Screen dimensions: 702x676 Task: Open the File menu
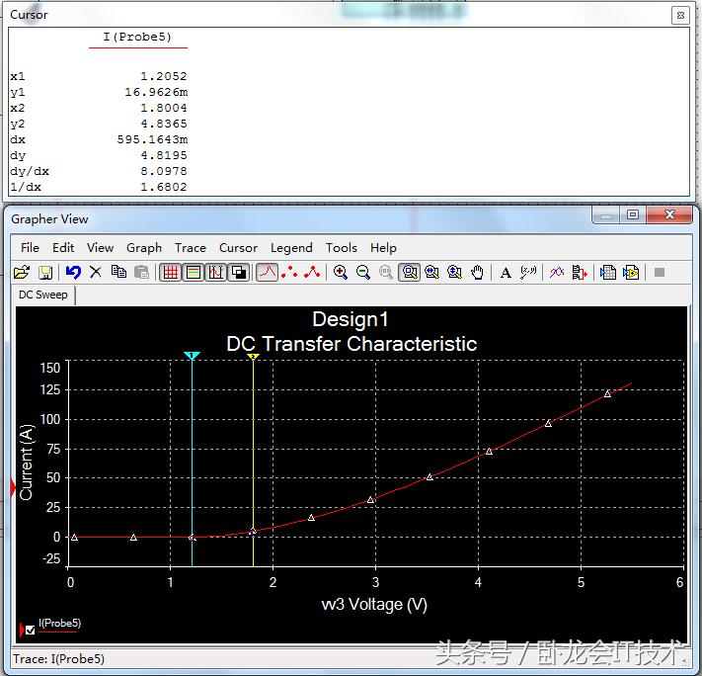(30, 248)
